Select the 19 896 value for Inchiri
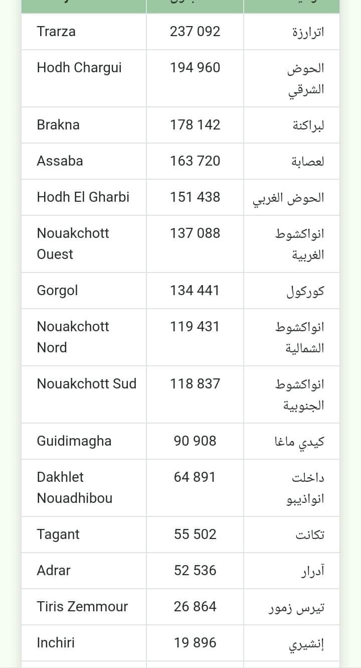This screenshot has height=668, width=361. 195,643
